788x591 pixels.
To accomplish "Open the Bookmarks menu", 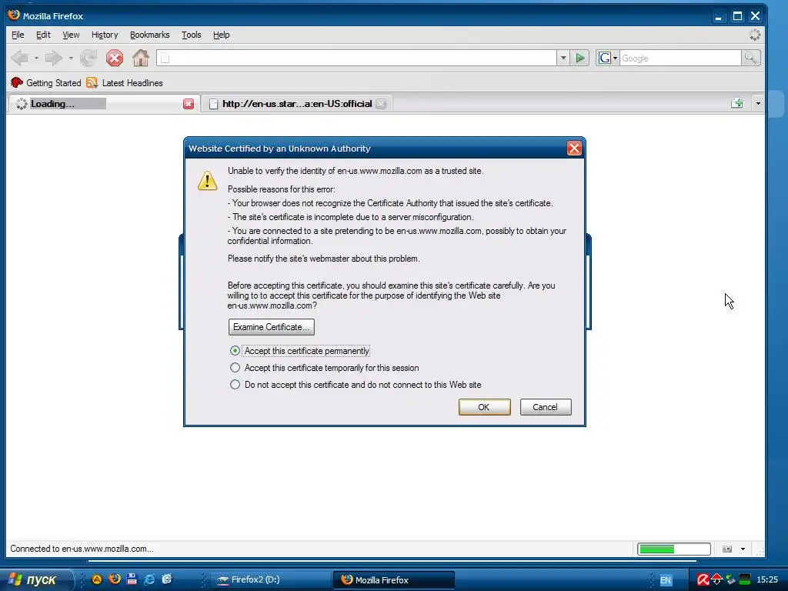I will point(150,35).
